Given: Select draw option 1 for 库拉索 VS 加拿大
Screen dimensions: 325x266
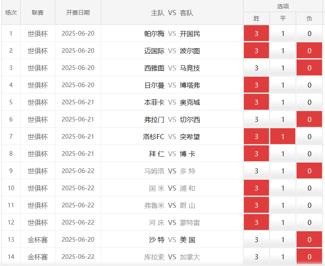Looking at the screenshot, I should [283, 257].
